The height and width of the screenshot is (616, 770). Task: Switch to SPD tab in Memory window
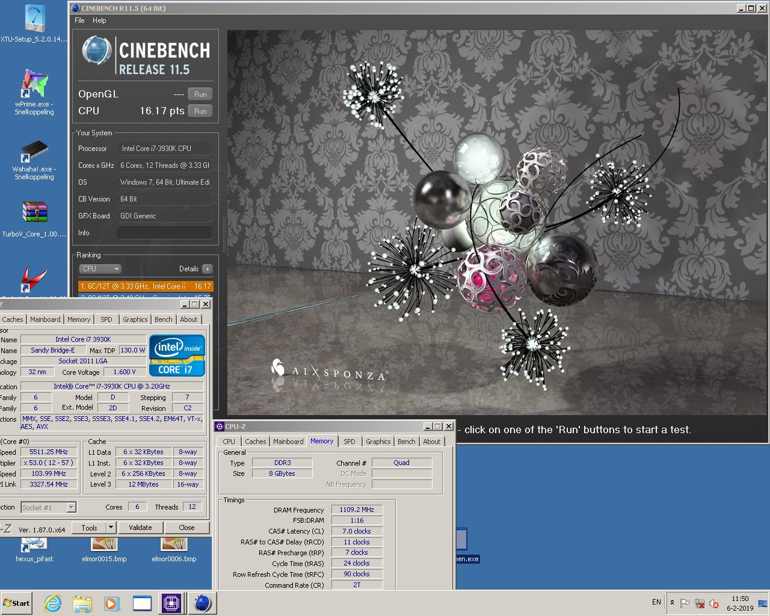350,442
